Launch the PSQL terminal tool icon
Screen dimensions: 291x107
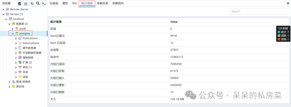tap(44, 3)
